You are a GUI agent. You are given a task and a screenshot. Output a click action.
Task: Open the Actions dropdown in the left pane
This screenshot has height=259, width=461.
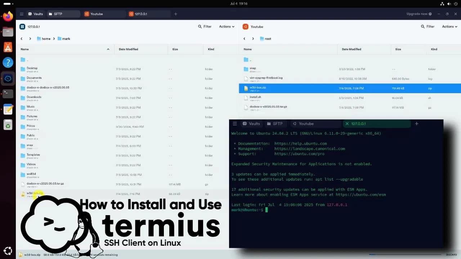click(x=227, y=26)
